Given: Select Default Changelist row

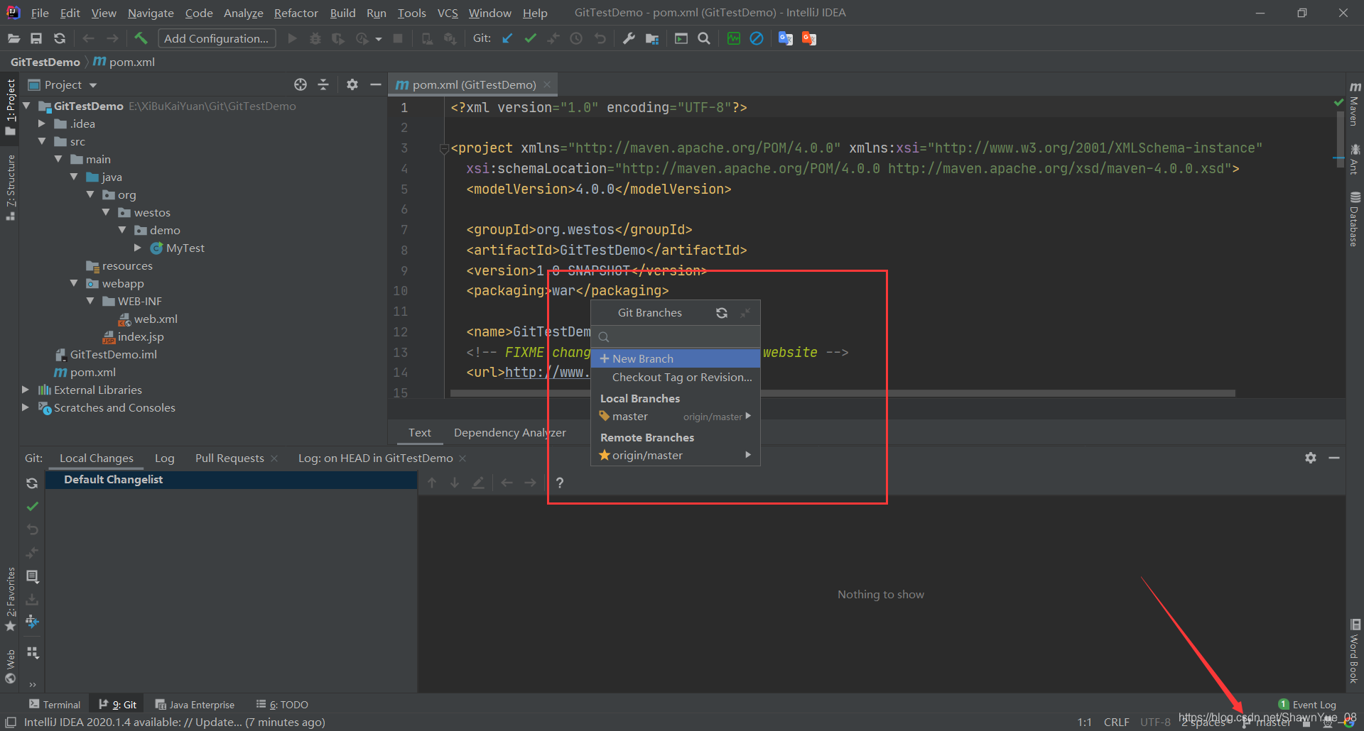Looking at the screenshot, I should pyautogui.click(x=231, y=480).
